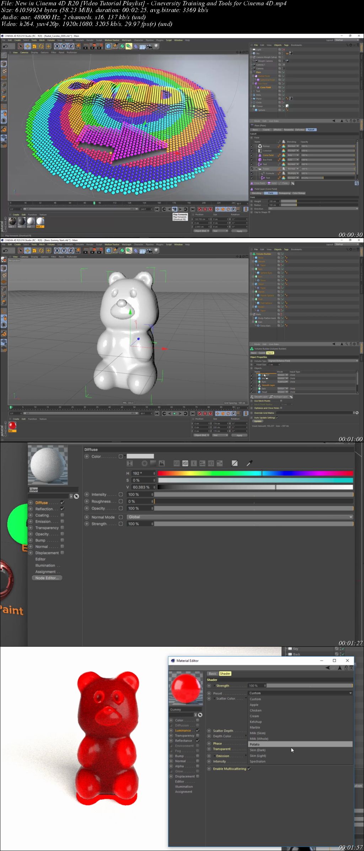364x851 pixels.
Task: Toggle Auto Update Settings checkbox
Action: [x=277, y=418]
